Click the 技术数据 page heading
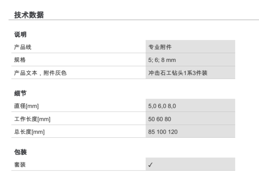The image size is (259, 176). pos(29,15)
